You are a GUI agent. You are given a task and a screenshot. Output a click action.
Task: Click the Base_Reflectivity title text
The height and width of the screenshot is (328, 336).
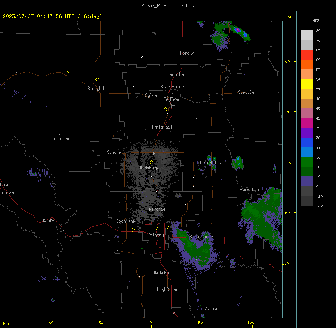pyautogui.click(x=168, y=6)
